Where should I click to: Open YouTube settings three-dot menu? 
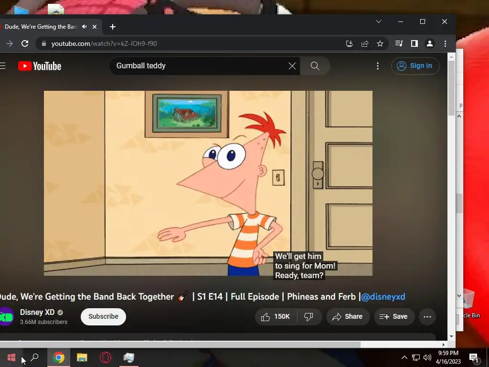378,66
